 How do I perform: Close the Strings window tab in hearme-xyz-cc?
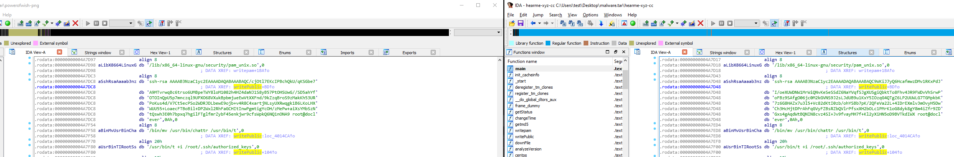click(747, 52)
